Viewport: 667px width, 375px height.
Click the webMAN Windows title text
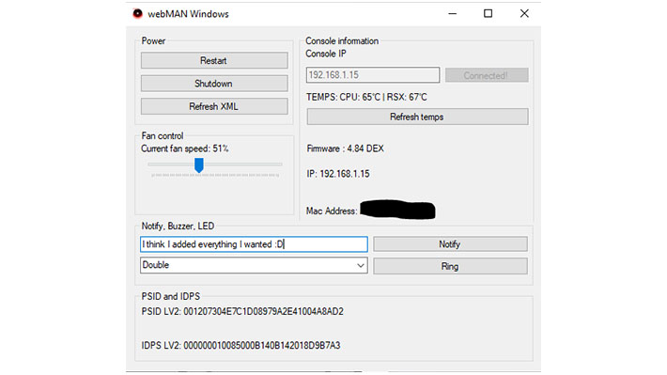point(188,14)
